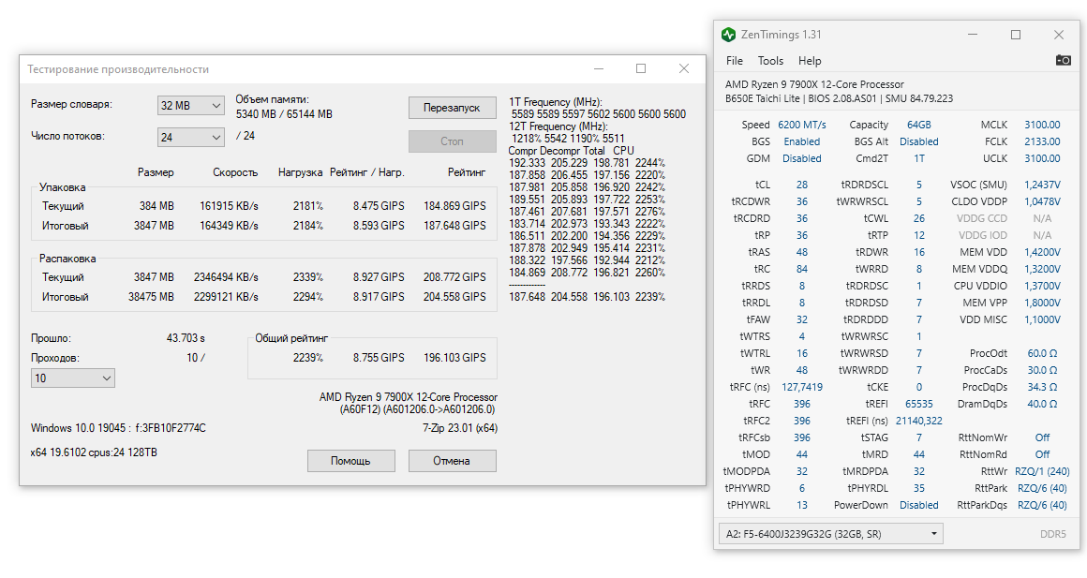Click the CLDO VDDP 1,0478V value

(1042, 201)
